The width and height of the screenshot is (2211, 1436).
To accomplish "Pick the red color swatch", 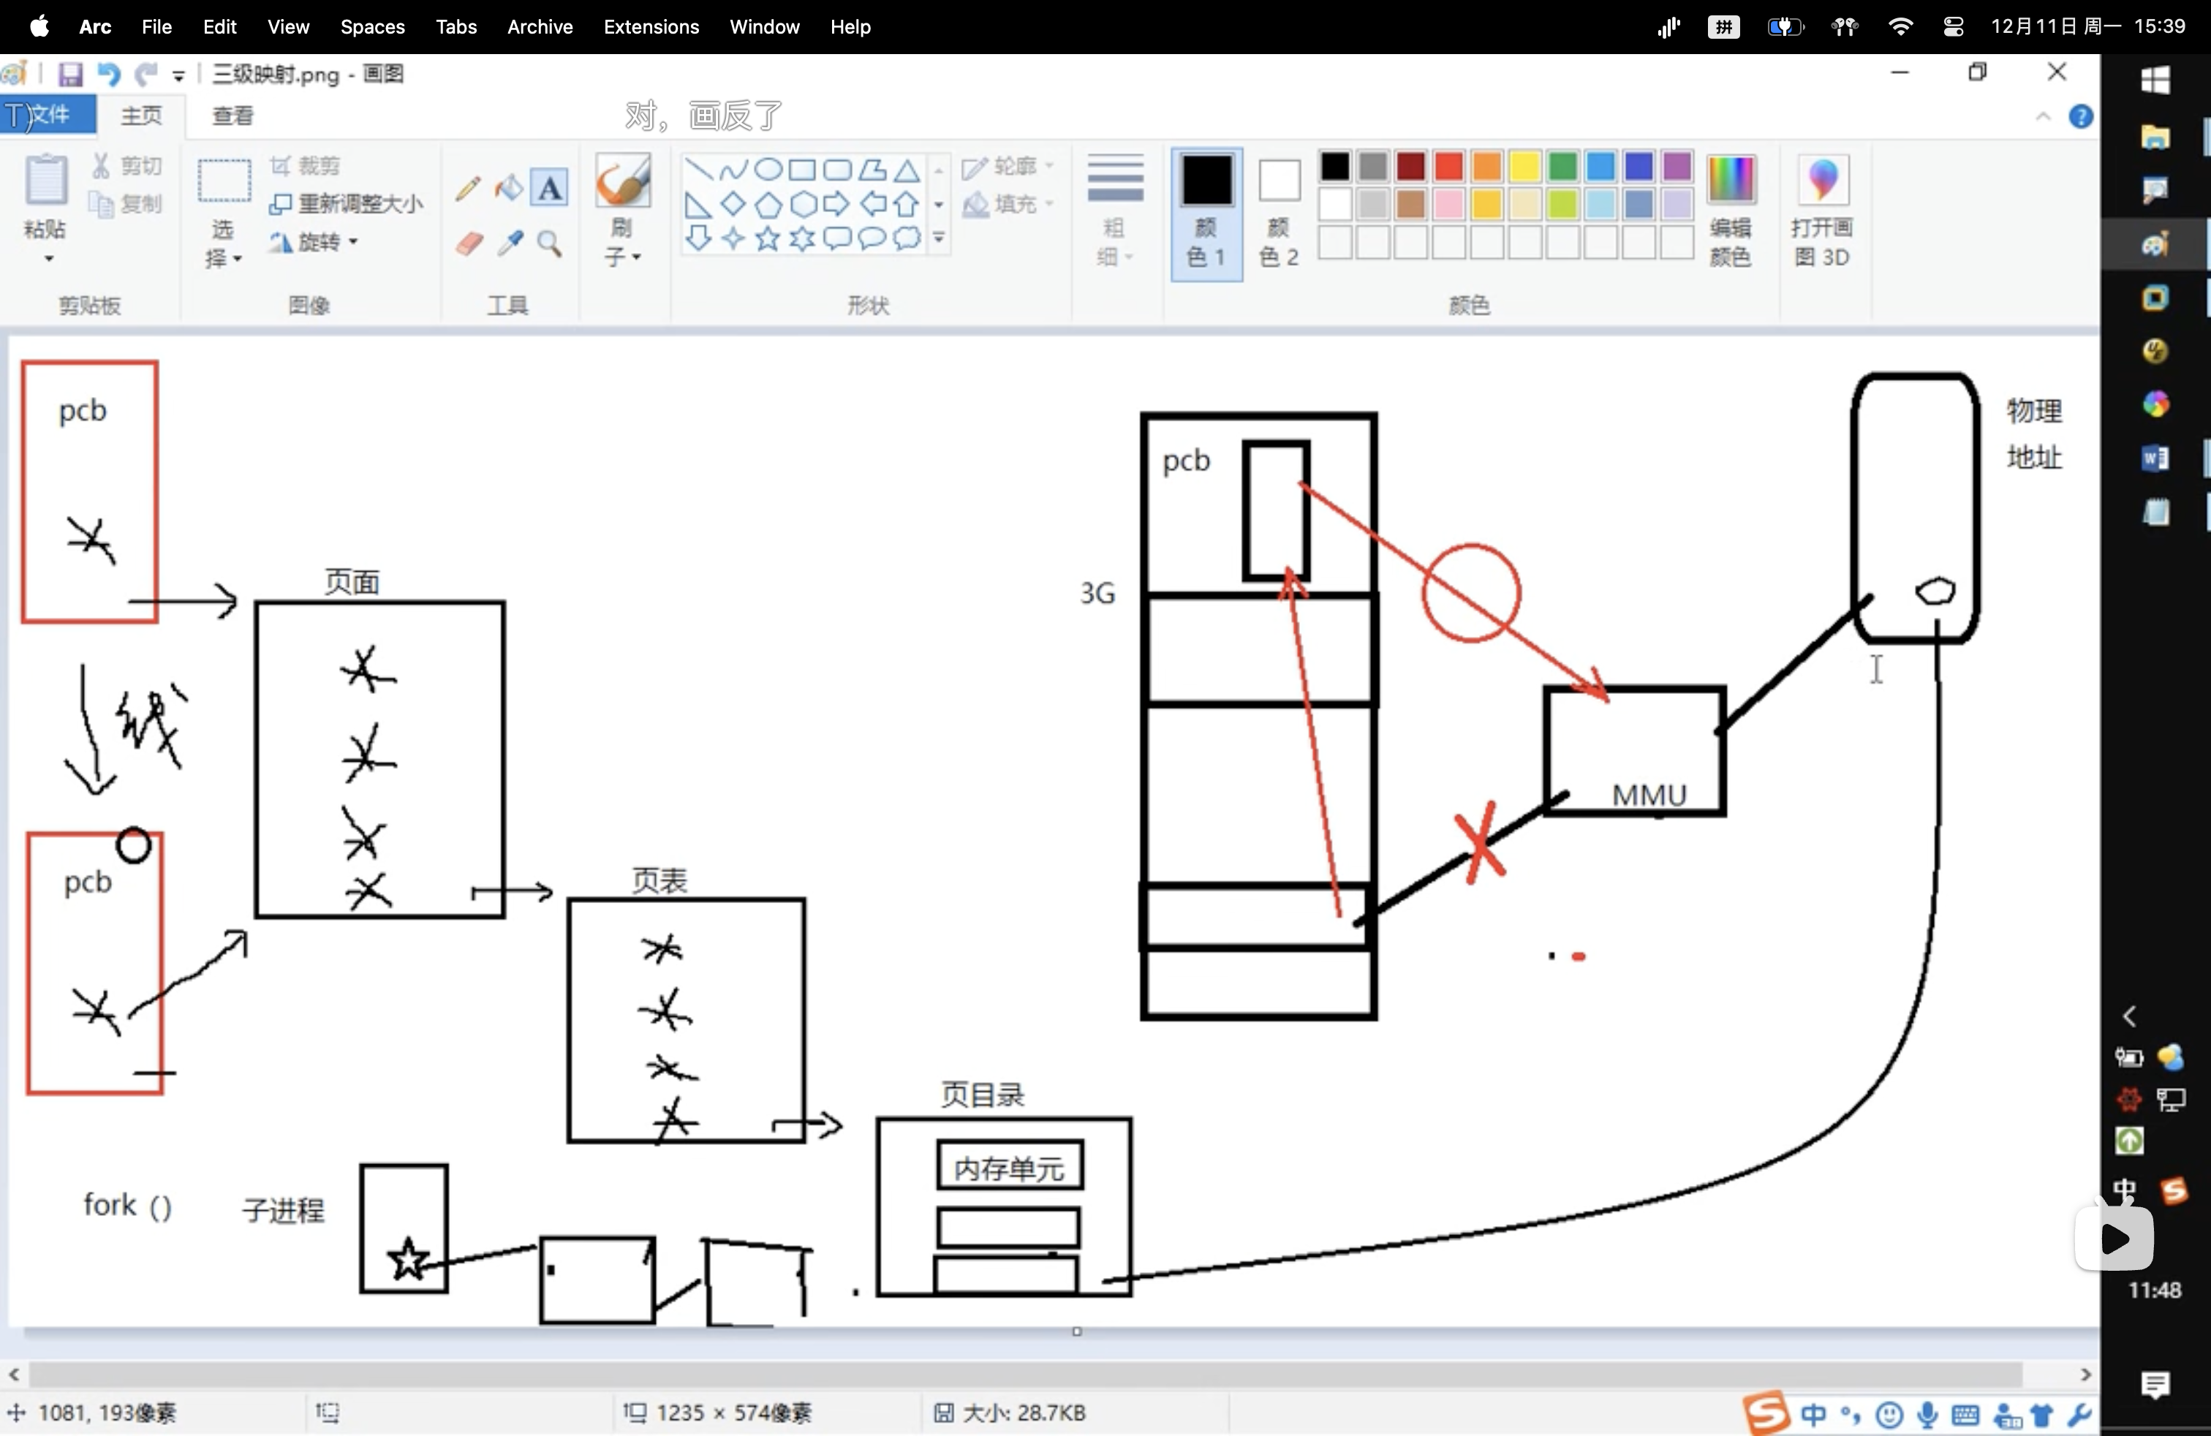I will pyautogui.click(x=1448, y=166).
